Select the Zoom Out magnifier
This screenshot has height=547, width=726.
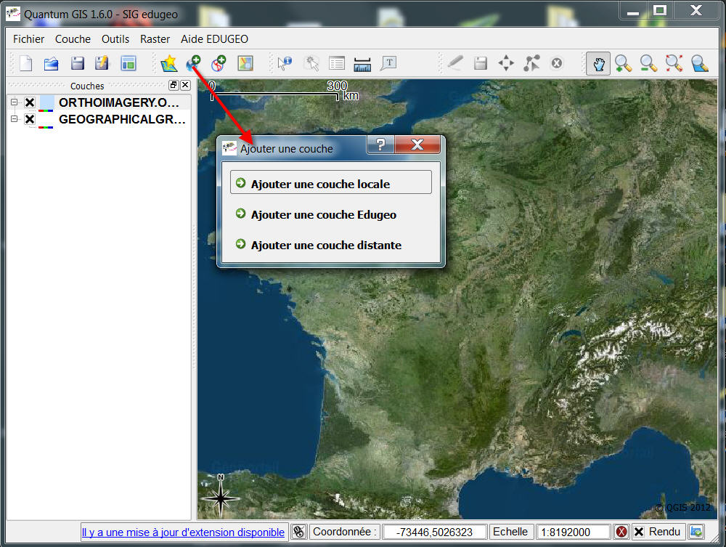tap(648, 64)
